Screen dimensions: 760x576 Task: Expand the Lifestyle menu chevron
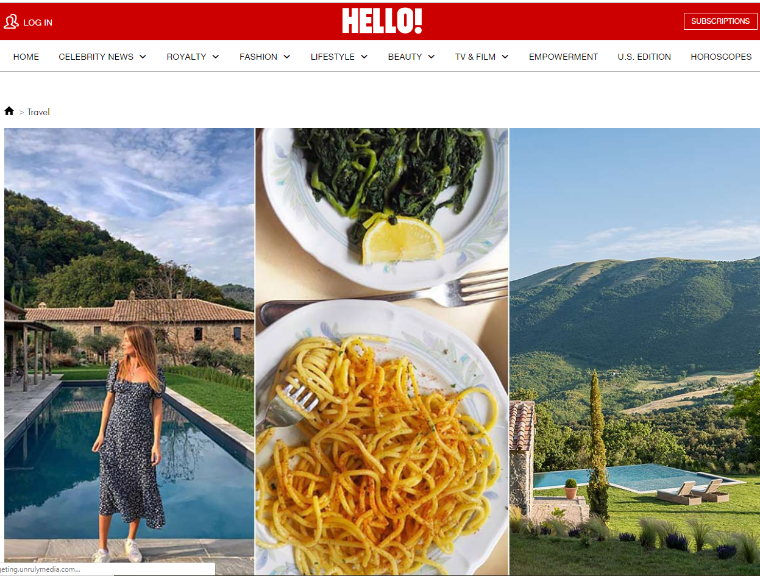pos(364,57)
